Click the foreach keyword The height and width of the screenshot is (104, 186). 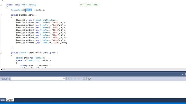click(20, 60)
